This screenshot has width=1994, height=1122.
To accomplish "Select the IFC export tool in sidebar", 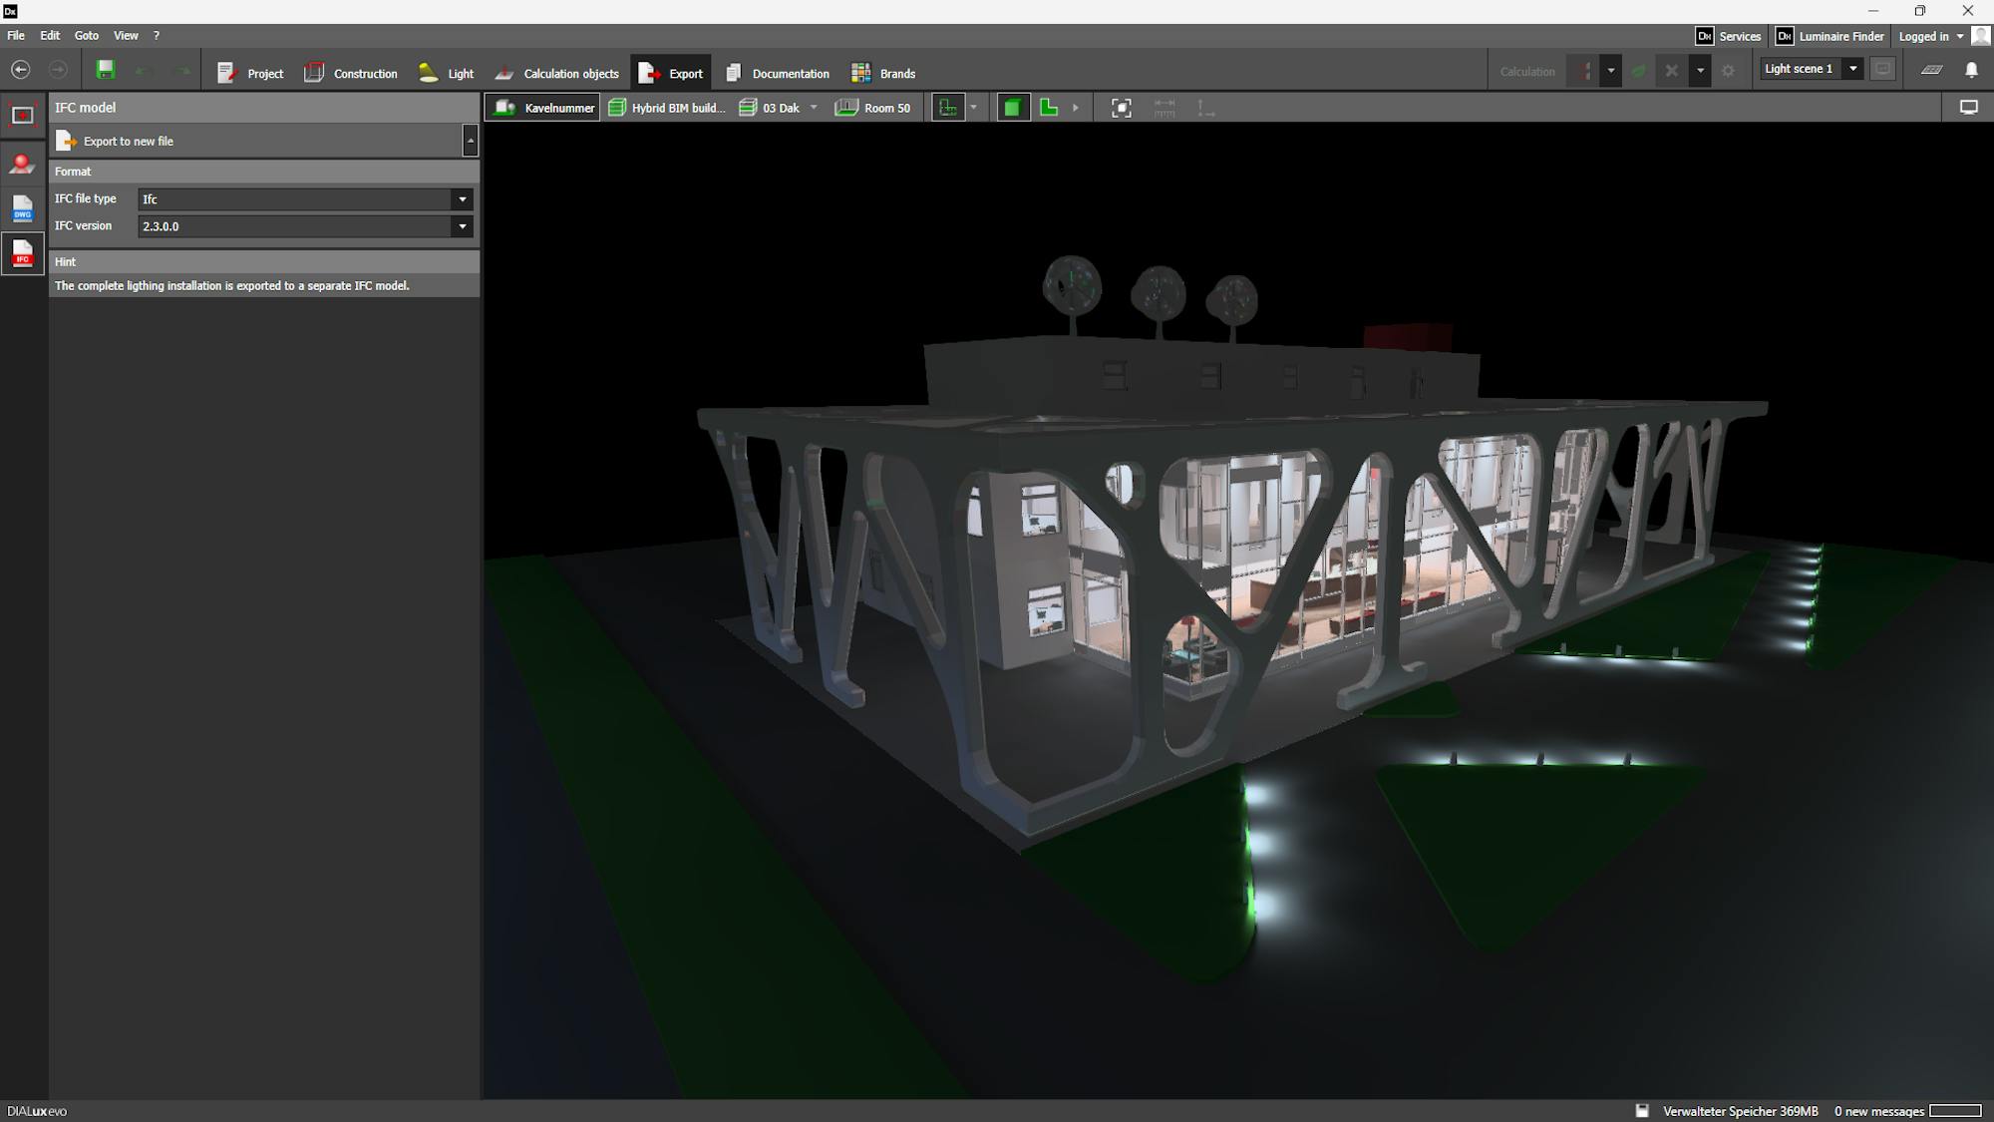I will tap(22, 253).
